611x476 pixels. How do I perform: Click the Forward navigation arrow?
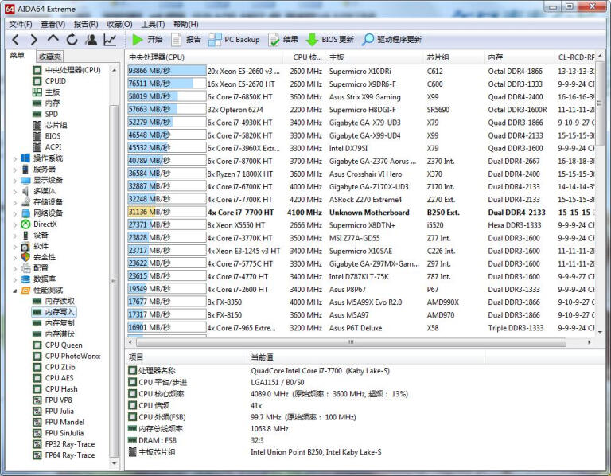[34, 39]
